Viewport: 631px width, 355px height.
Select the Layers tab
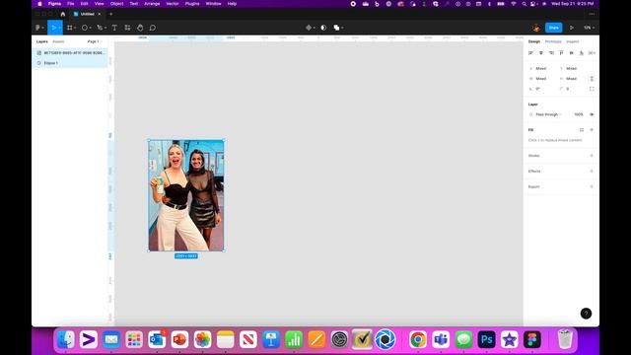pos(41,41)
